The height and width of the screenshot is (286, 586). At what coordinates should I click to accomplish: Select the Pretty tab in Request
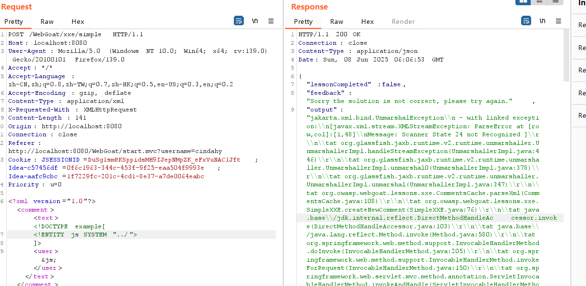coord(14,21)
